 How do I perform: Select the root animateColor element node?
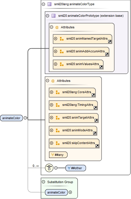11,118
